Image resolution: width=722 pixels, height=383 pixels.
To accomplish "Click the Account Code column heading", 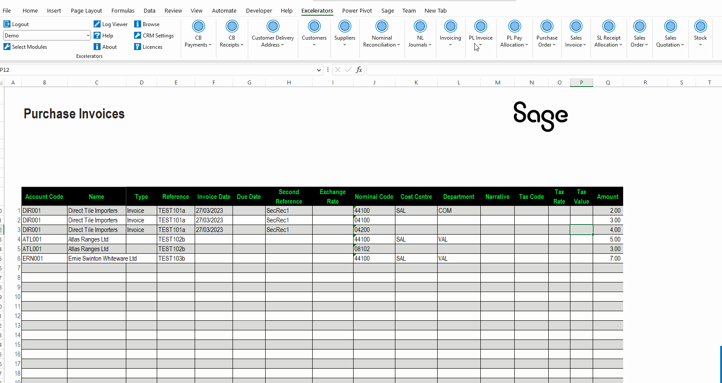I will click(x=44, y=197).
